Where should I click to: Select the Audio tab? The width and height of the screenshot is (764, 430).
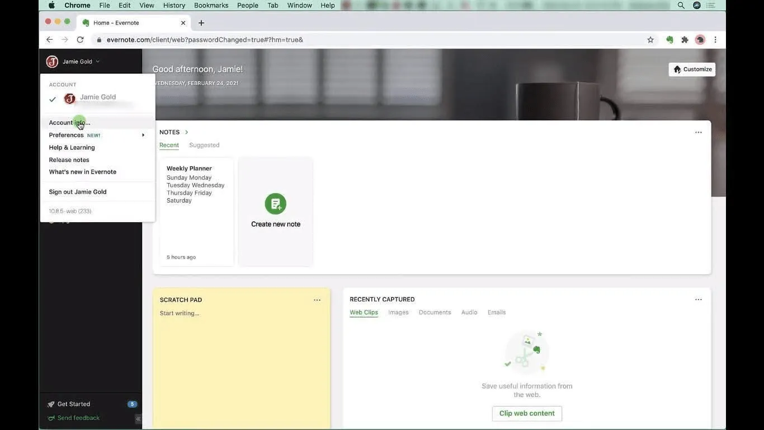click(x=469, y=312)
